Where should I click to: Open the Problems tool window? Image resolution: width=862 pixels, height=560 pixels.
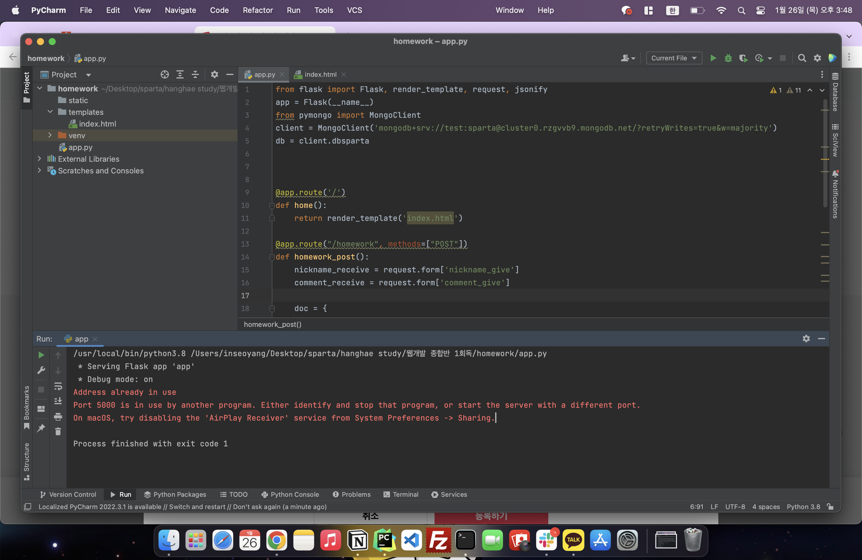[352, 494]
